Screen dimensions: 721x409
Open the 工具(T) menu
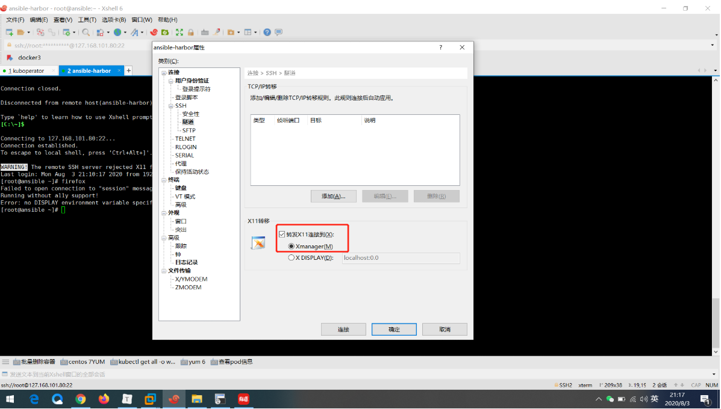tap(87, 19)
